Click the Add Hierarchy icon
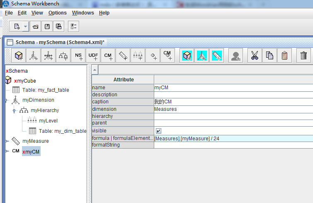 (x=63, y=56)
